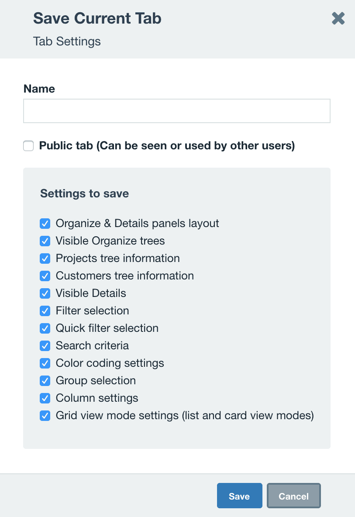Toggle Customers tree information off
The height and width of the screenshot is (517, 355).
45,276
